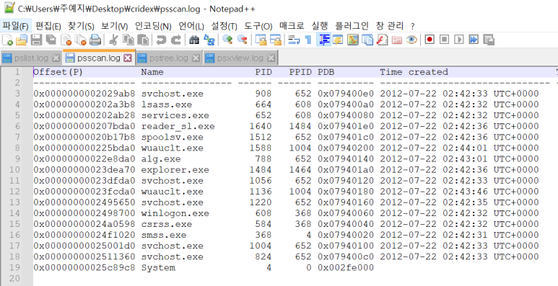This screenshot has width=558, height=286.
Task: Open the Document List panel icon
Action: click(367, 40)
